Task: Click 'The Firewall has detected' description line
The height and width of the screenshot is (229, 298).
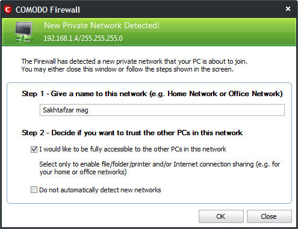Action: click(x=134, y=61)
